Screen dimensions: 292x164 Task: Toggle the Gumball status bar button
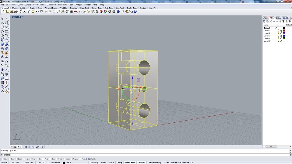pyautogui.click(x=141, y=162)
